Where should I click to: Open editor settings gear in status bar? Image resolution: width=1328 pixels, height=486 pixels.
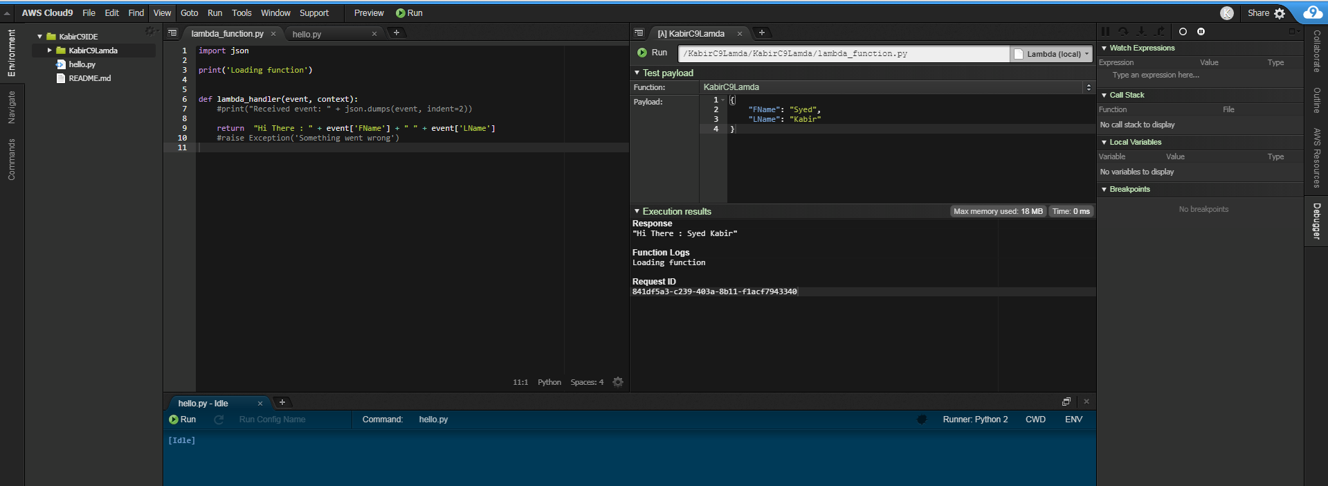[618, 382]
